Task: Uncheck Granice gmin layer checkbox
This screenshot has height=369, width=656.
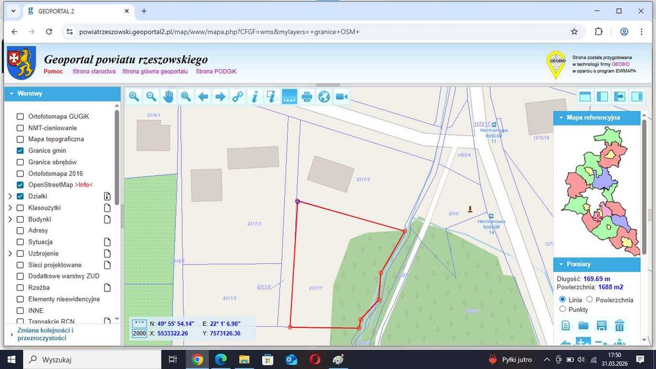Action: (20, 150)
